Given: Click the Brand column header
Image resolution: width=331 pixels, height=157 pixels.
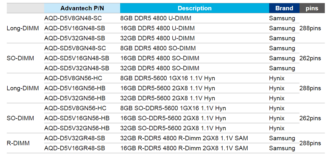Looking at the screenshot, I should click(x=284, y=8).
